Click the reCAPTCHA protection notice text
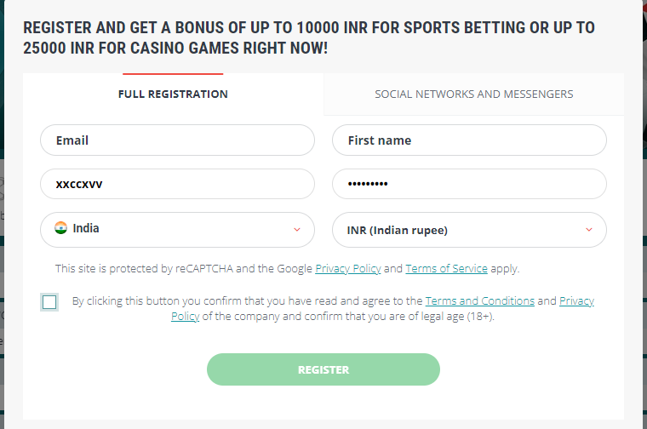 287,268
